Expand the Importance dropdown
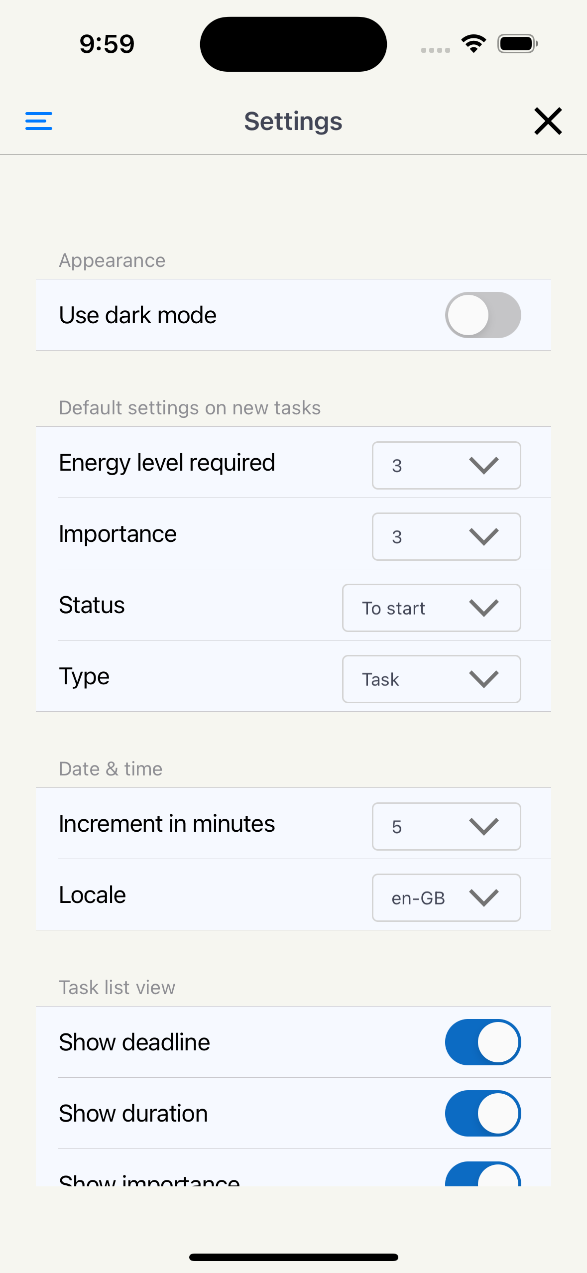587x1273 pixels. click(x=446, y=536)
